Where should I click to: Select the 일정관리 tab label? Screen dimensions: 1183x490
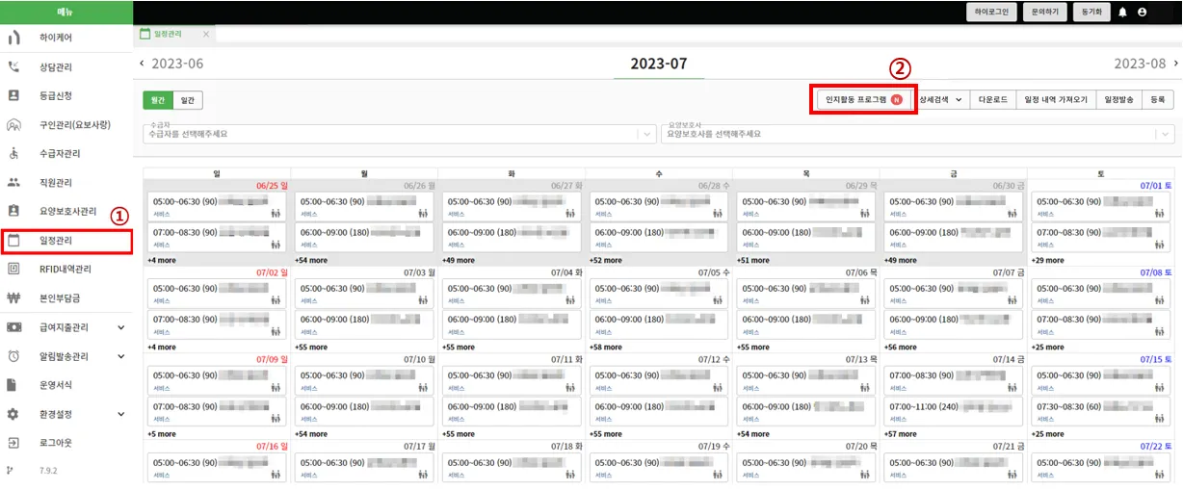[x=168, y=34]
